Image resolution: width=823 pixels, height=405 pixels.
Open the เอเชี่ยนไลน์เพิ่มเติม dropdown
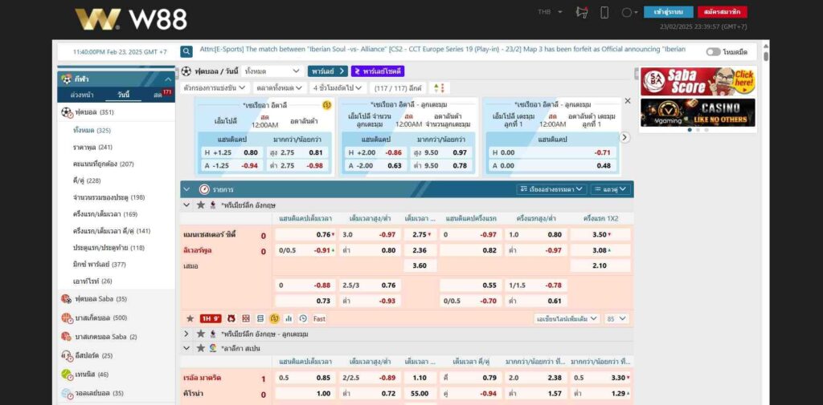click(x=567, y=318)
